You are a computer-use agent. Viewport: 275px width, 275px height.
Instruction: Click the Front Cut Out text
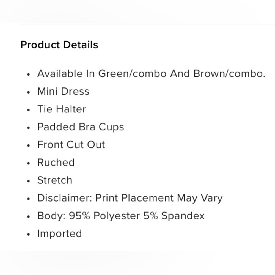pyautogui.click(x=71, y=145)
